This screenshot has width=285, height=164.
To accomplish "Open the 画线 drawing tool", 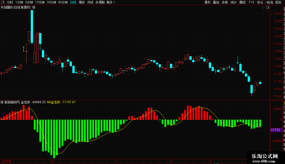I will click(x=242, y=2).
